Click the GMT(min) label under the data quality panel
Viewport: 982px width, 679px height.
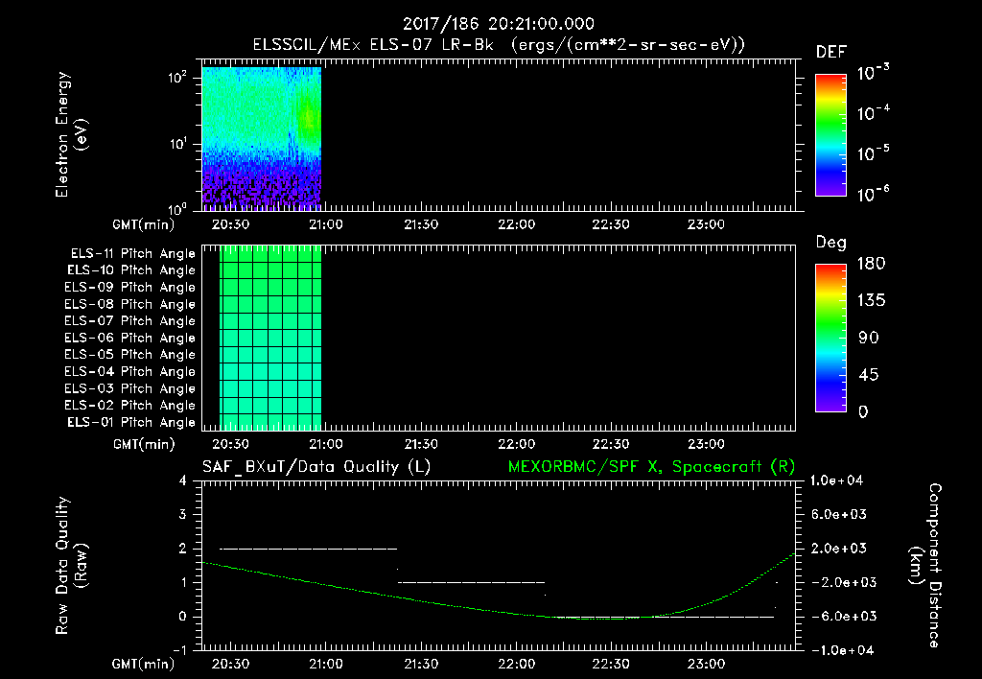point(144,664)
